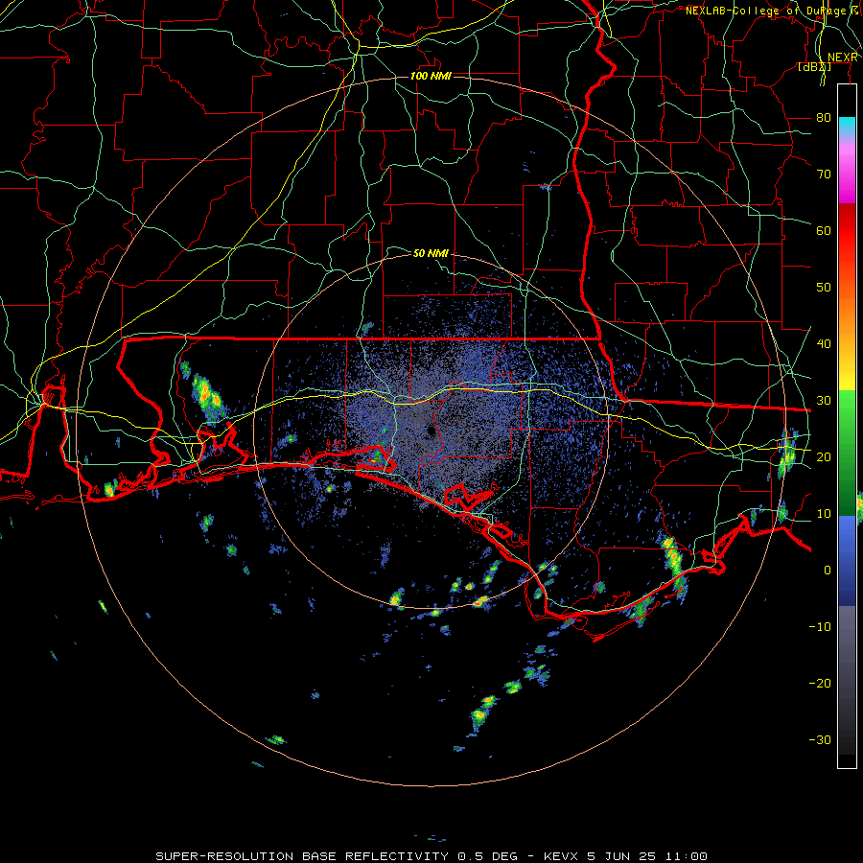Click the SUPER-RESOLUTION BASE REFLECTIVITY caption text
863x863 pixels.
302,856
